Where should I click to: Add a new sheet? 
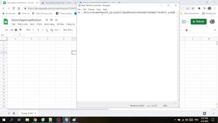coord(9,113)
